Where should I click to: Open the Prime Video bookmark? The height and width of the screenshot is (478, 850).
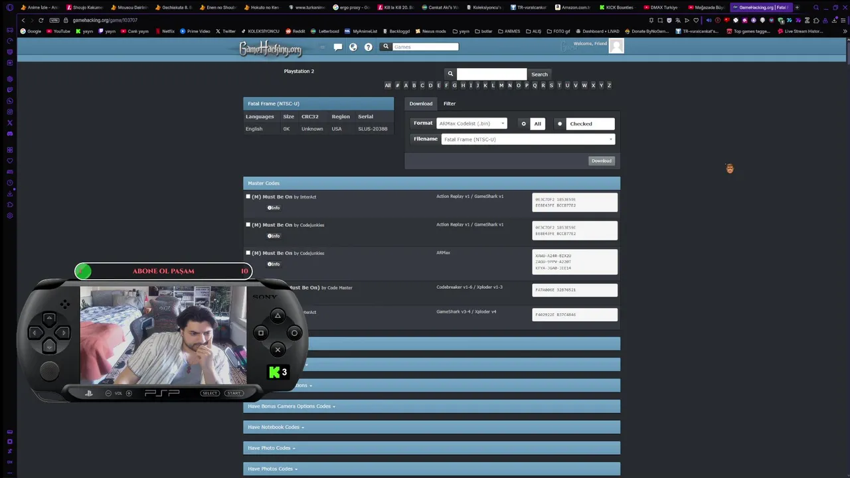195,31
